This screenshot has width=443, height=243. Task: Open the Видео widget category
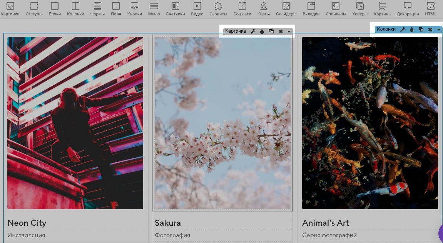coord(197,9)
